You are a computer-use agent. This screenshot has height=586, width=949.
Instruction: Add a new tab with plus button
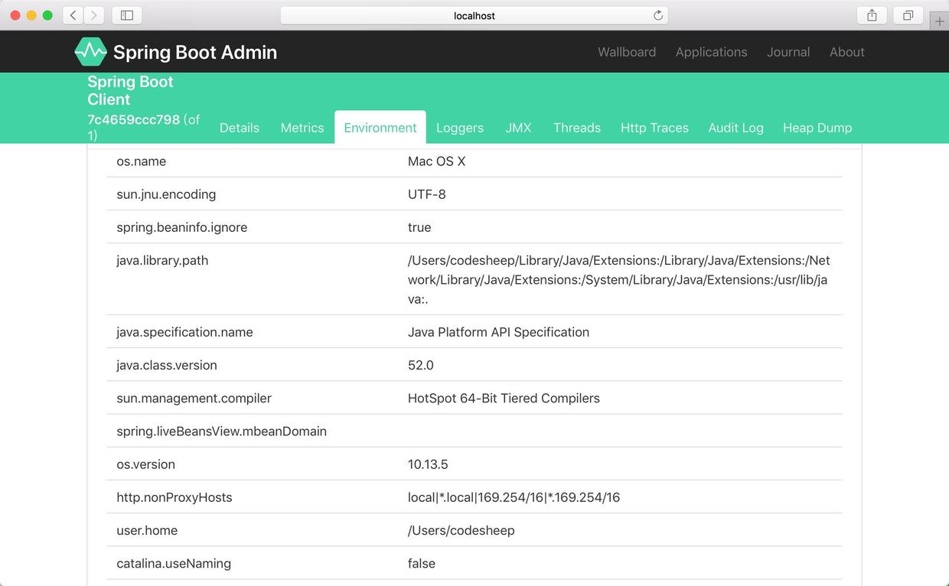pyautogui.click(x=940, y=21)
